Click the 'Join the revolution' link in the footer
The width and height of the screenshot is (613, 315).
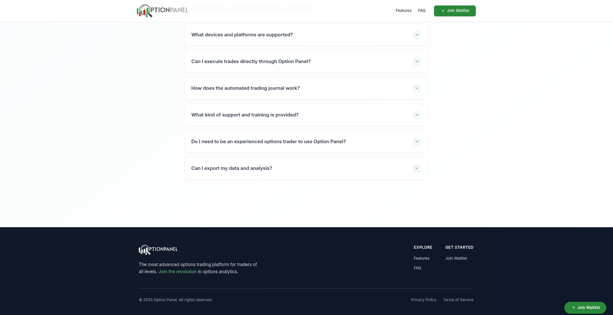tap(177, 271)
